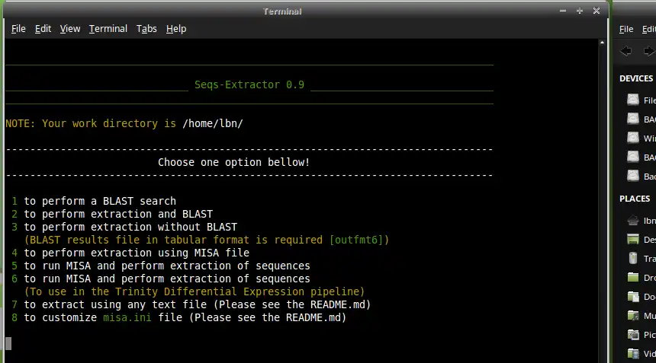
Task: Click option '1 to perform a BLAST search'
Action: (x=94, y=201)
